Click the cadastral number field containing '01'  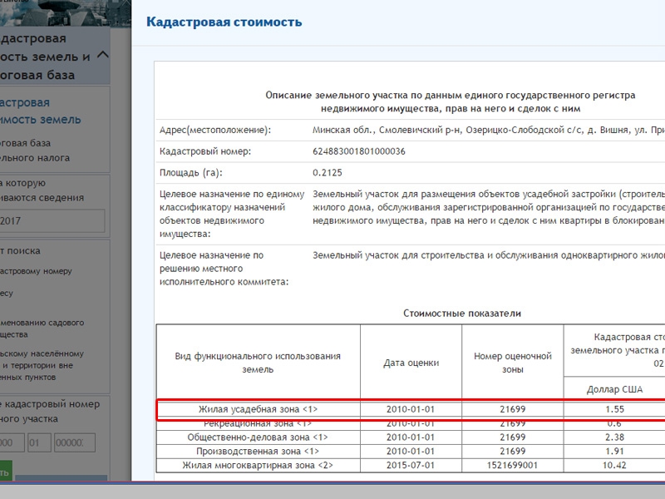pyautogui.click(x=39, y=443)
